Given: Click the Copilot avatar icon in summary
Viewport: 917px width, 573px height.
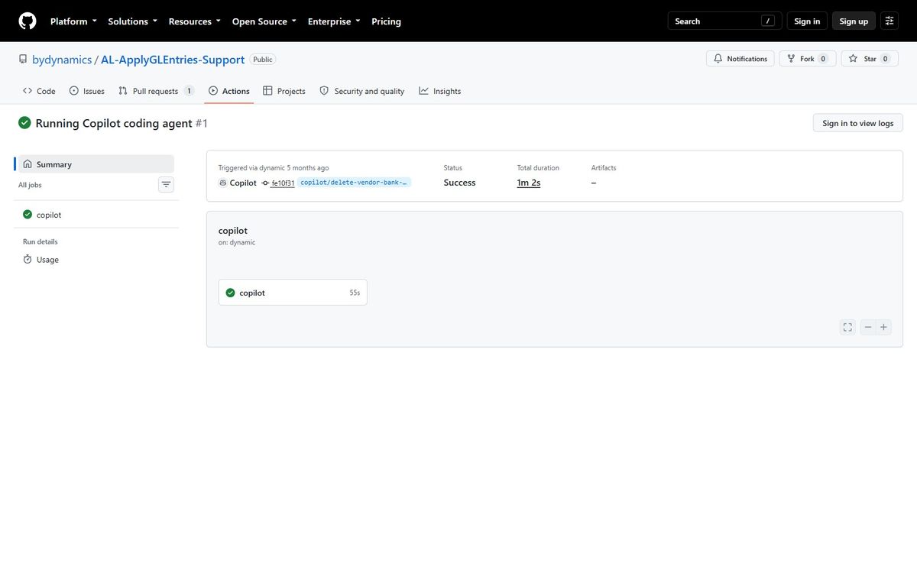Looking at the screenshot, I should [222, 183].
